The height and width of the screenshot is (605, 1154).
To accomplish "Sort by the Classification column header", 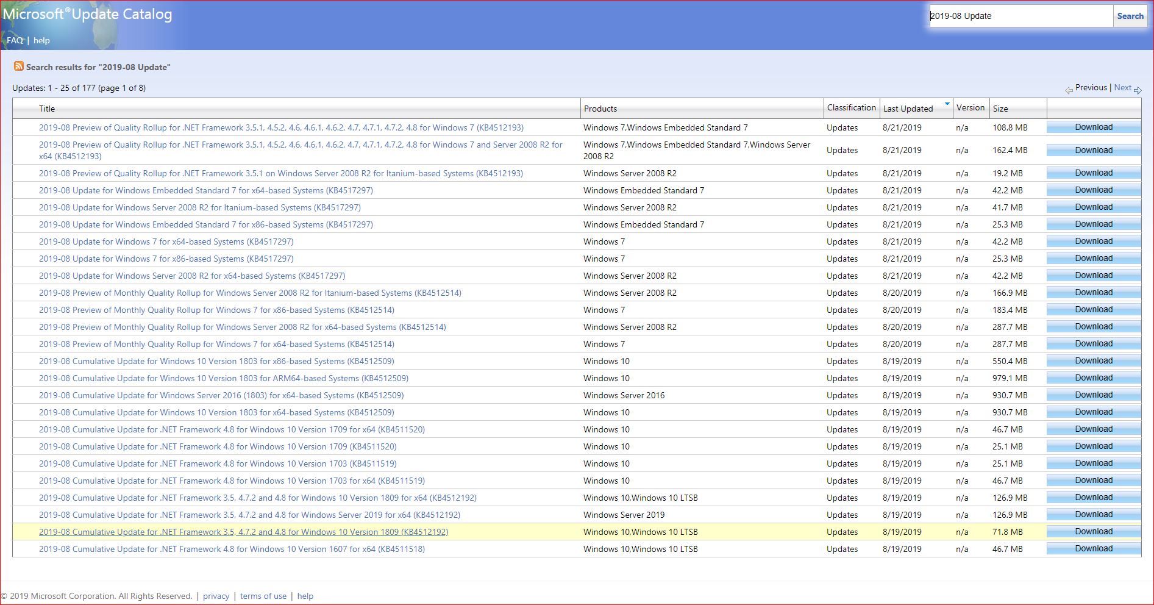I will point(851,107).
